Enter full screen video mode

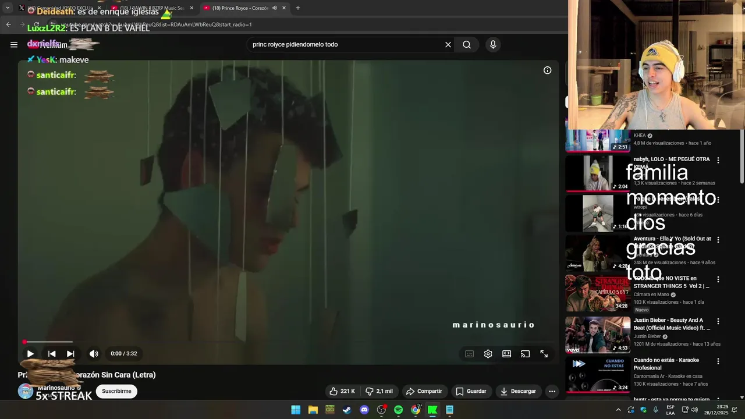coord(544,354)
